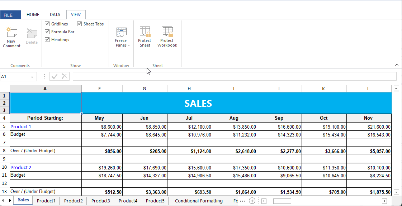This screenshot has width=402, height=206.
Task: Select the VIEW ribbon tab
Action: coord(76,15)
